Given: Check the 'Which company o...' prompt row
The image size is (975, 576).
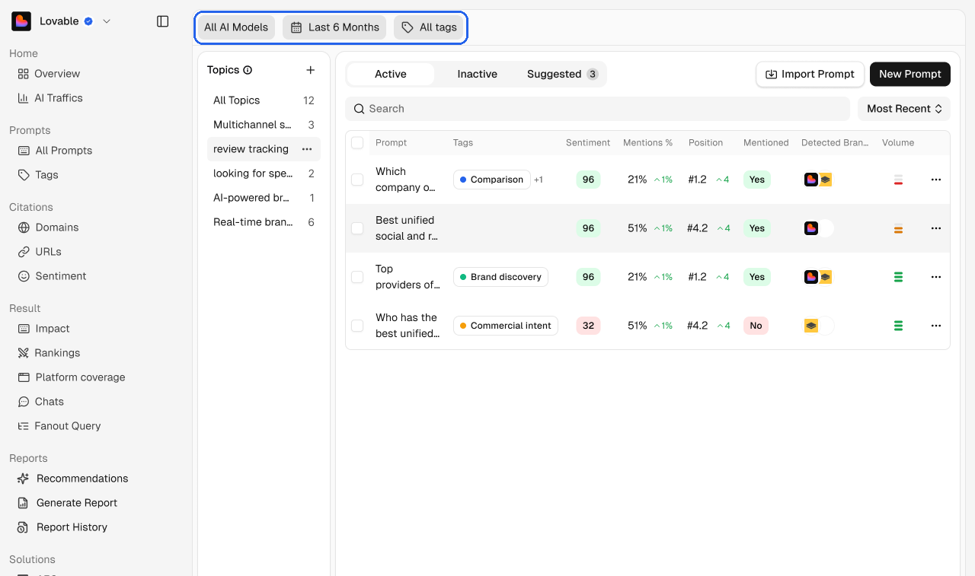Looking at the screenshot, I should (x=357, y=180).
